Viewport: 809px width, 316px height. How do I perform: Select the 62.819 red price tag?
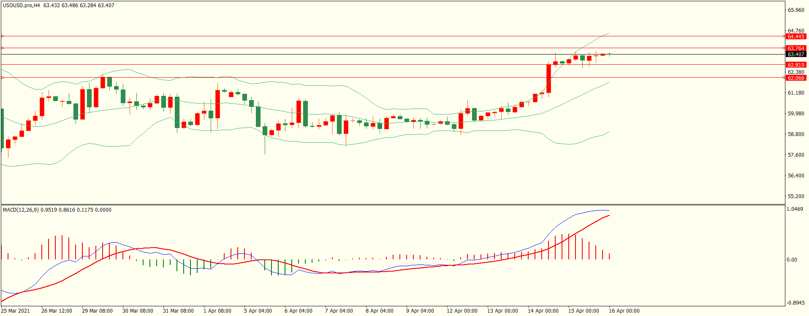(x=795, y=65)
